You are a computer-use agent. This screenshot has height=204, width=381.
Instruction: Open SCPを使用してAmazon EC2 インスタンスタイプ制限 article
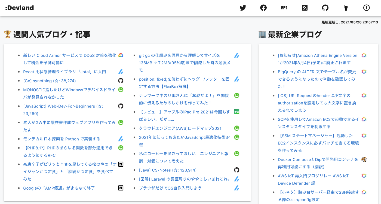click(318, 123)
